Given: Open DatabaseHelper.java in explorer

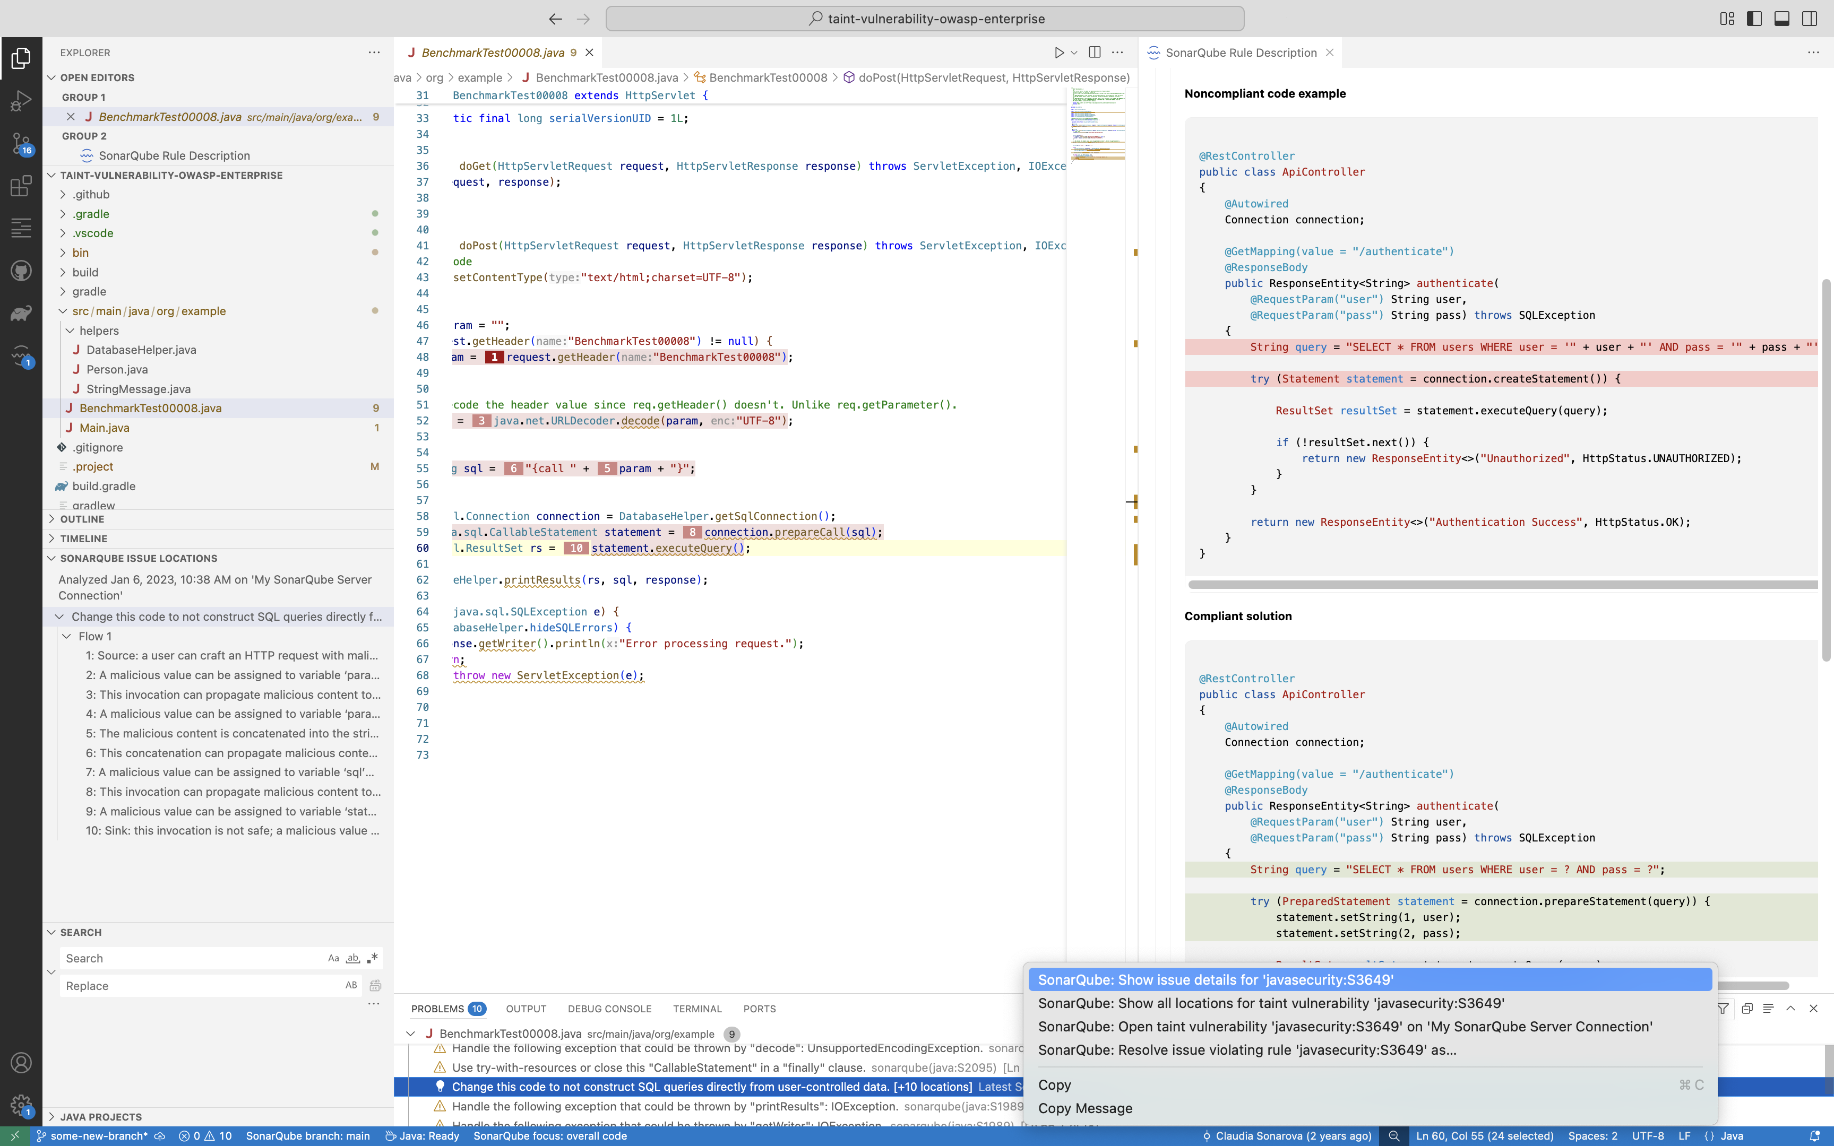Looking at the screenshot, I should 140,350.
